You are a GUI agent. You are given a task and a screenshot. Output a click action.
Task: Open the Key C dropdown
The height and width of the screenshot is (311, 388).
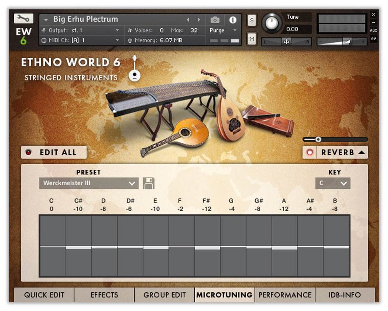point(333,183)
